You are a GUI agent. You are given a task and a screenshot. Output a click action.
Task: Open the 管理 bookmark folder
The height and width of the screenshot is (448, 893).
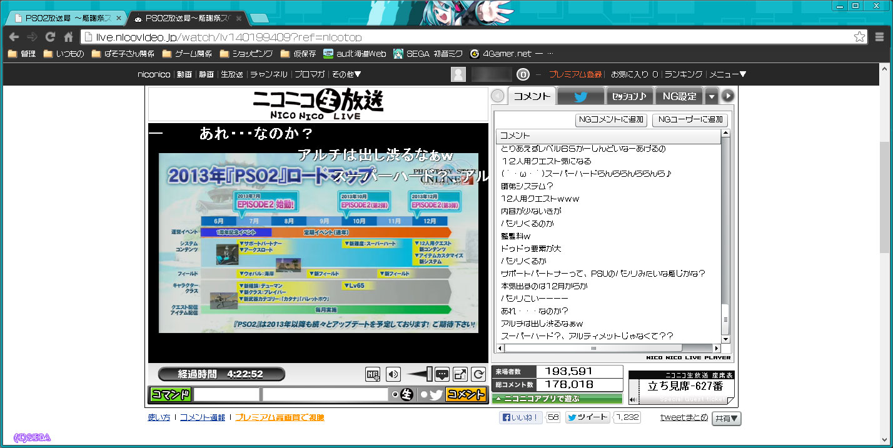coord(22,54)
